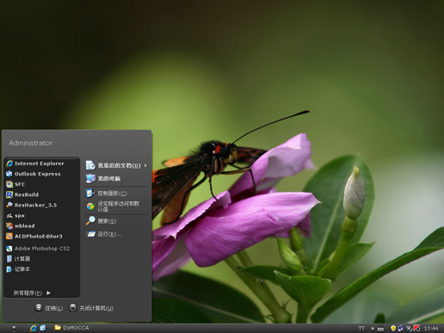This screenshot has width=444, height=333.
Task: Click the Administrator user name header
Action: [30, 143]
